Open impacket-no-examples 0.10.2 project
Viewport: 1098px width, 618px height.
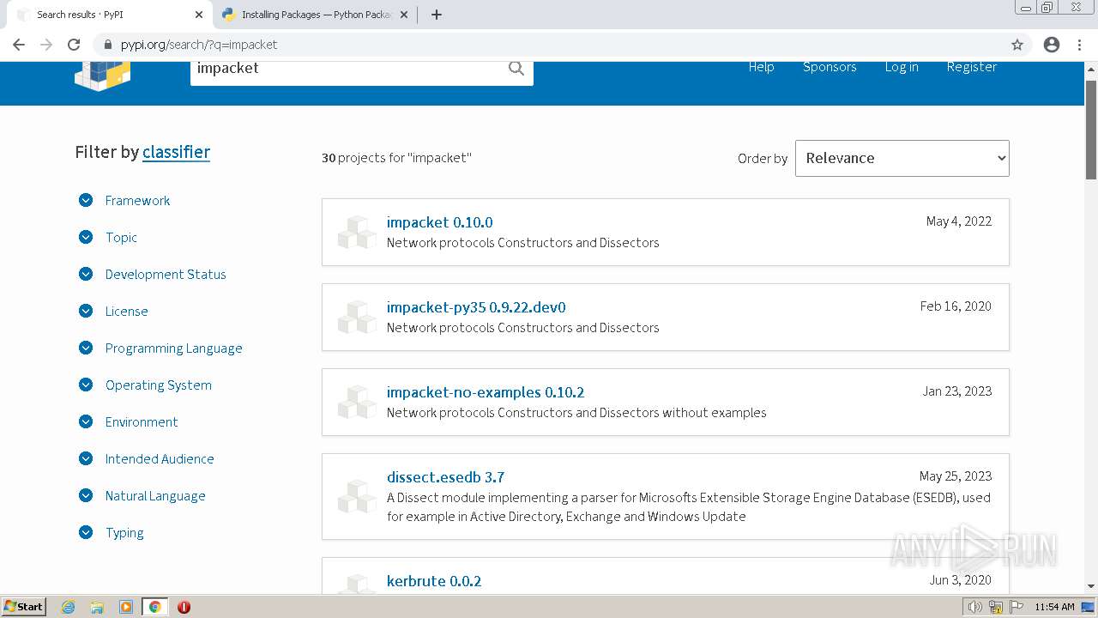[486, 392]
